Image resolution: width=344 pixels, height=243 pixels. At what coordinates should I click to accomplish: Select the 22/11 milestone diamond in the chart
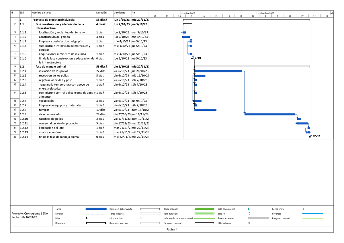310,137
